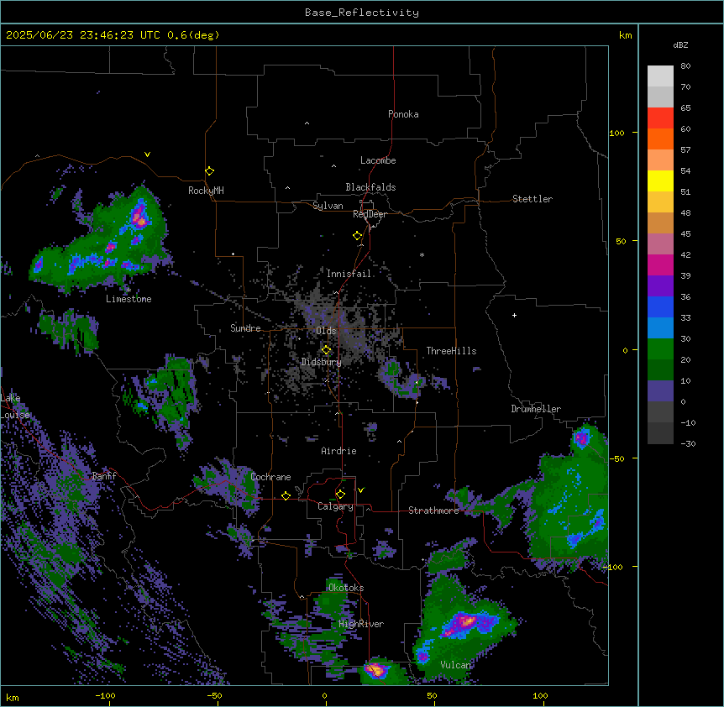Viewport: 724px width, 707px height.
Task: Click the dBZ legend heading
Action: 680,45
